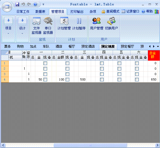Tick row 1 checkbox under group 一

point(45,63)
